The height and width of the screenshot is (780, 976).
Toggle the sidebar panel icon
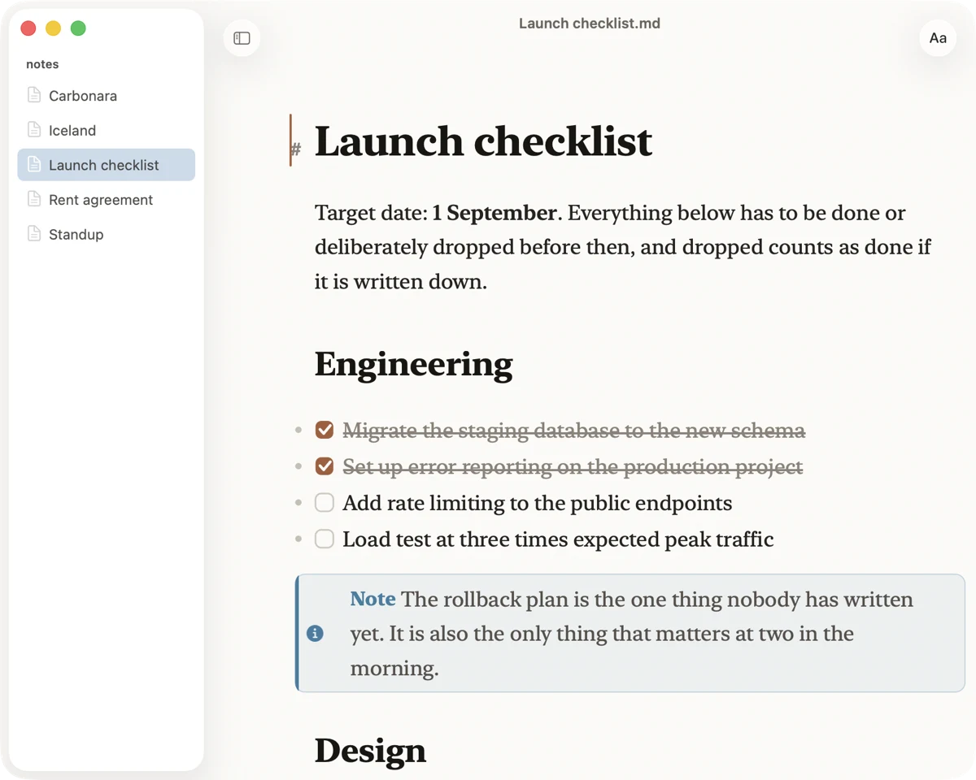(x=242, y=38)
